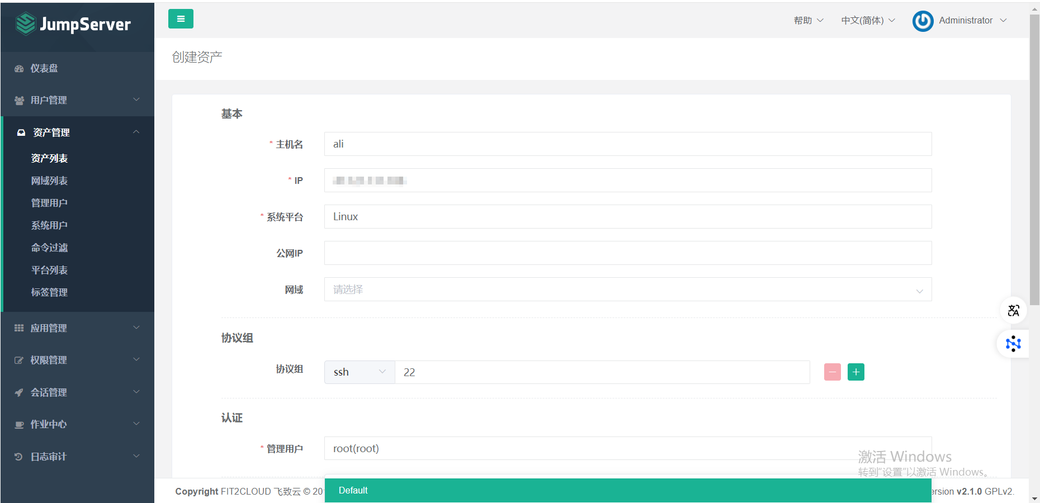Viewport: 1040px width, 503px height.
Task: Open the 帮助 help dropdown
Action: coord(809,20)
